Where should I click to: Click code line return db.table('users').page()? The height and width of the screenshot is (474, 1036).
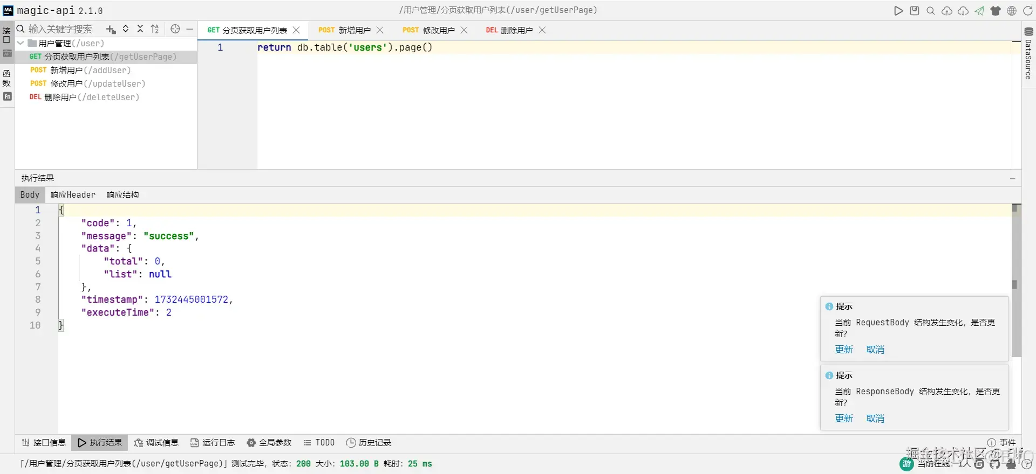(x=345, y=47)
